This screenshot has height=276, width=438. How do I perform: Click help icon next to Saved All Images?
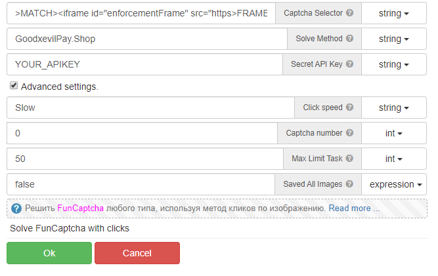pos(349,184)
